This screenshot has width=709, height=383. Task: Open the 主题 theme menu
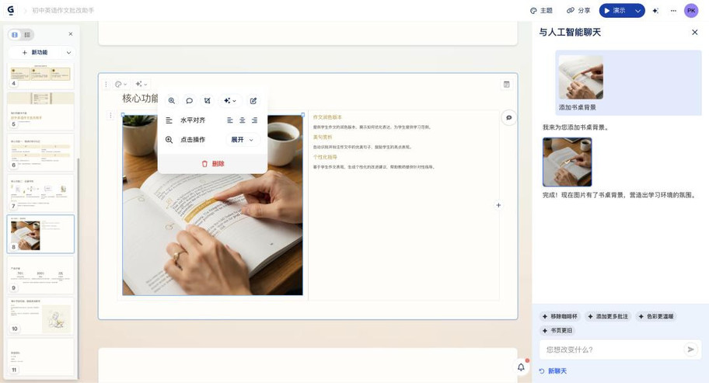tap(541, 11)
